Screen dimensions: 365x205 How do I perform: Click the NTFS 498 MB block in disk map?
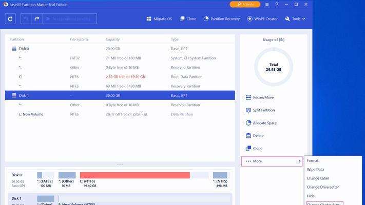(x=221, y=175)
